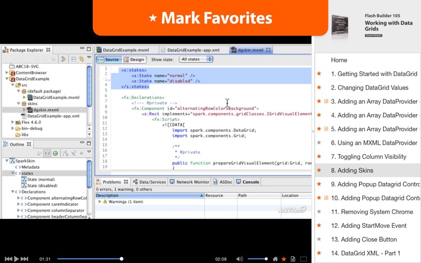The image size is (421, 263).
Task: Open the note icon on lesson 10
Action: 326,198
